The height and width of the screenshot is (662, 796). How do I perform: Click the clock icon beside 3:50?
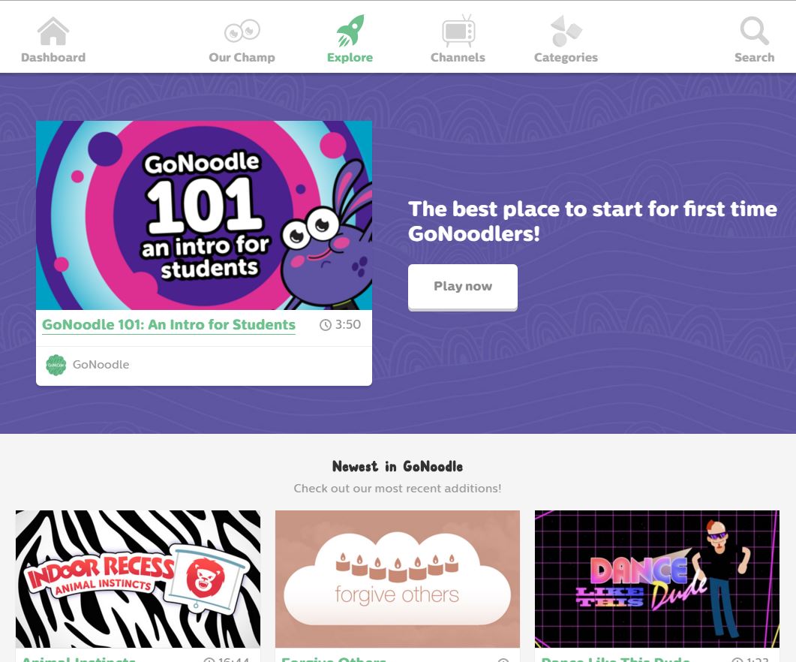pos(326,325)
